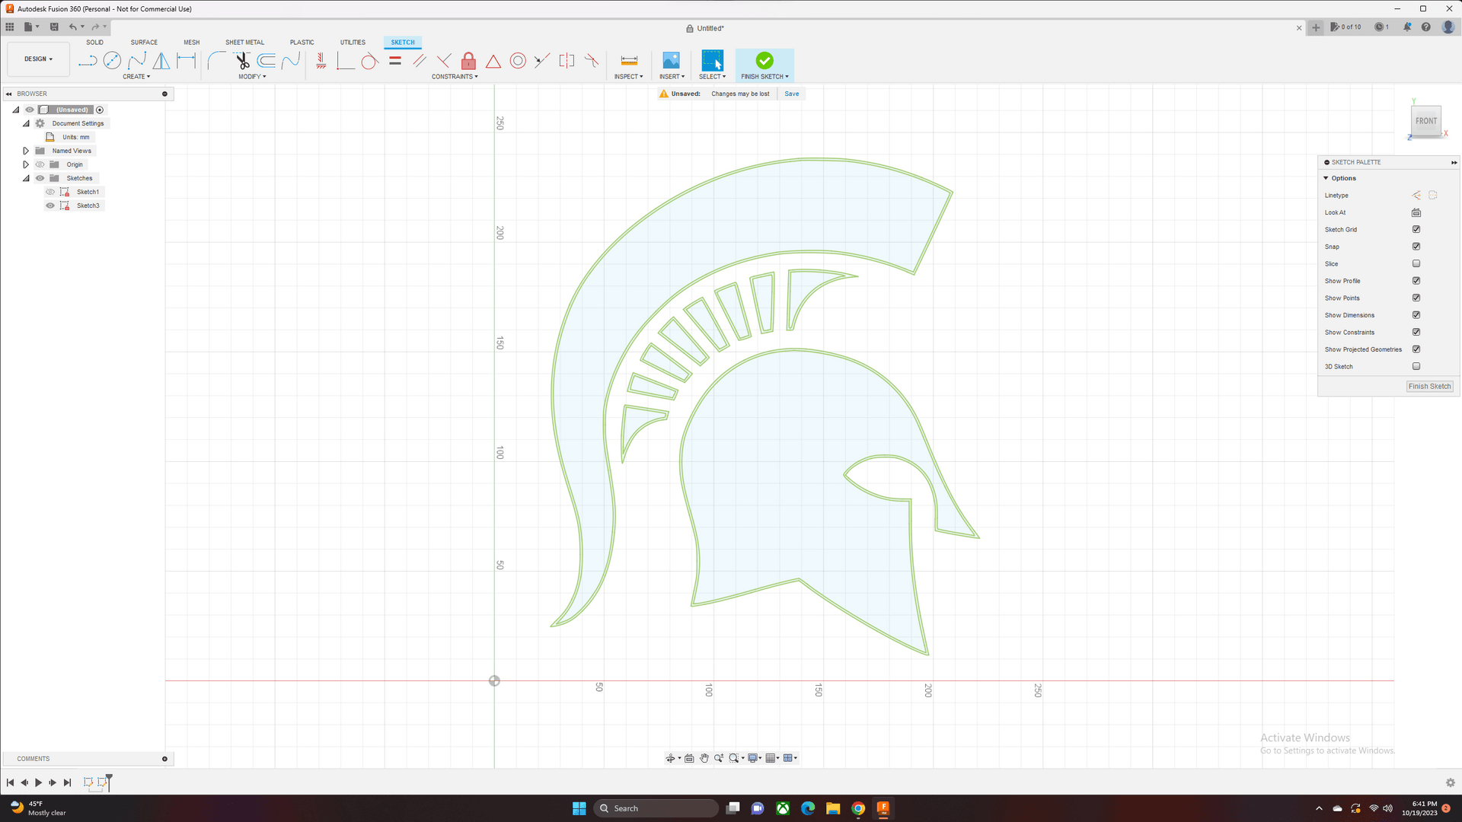The image size is (1462, 822).
Task: Enable the Slice checkbox
Action: (x=1416, y=263)
